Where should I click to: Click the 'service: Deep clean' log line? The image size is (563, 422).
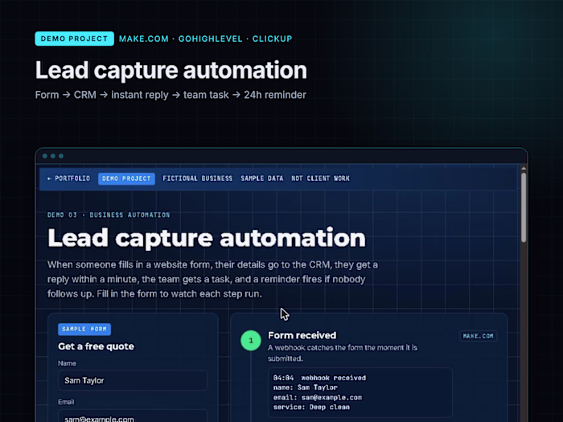tap(311, 407)
